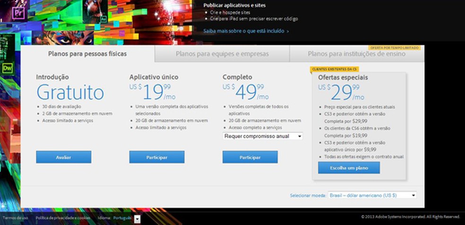The image size is (465, 225).
Task: Click the Dreamweaver 'Dw' icon
Action: 7,69
